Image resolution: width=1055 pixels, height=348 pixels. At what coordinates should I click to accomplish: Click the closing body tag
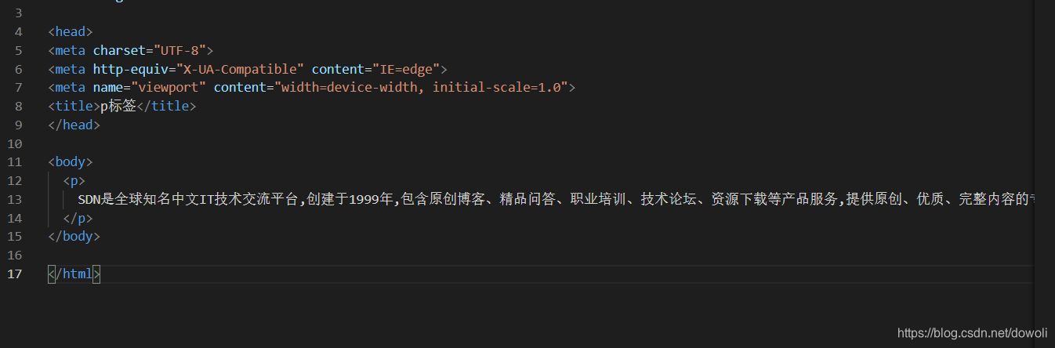74,236
